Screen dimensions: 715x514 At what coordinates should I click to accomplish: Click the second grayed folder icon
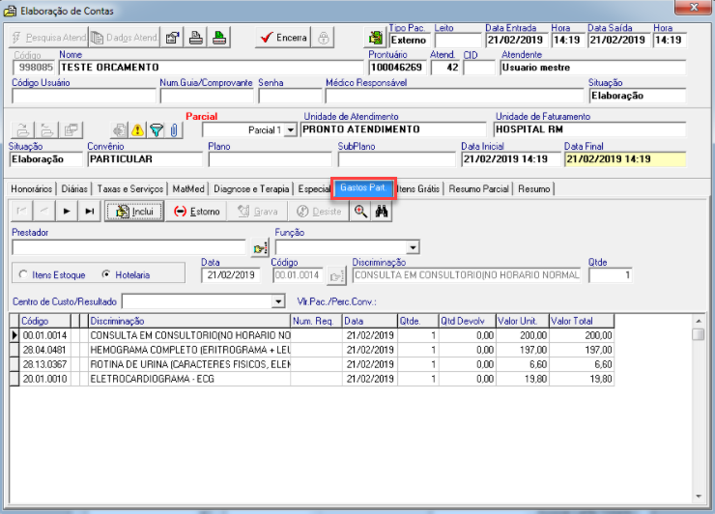[x=46, y=130]
